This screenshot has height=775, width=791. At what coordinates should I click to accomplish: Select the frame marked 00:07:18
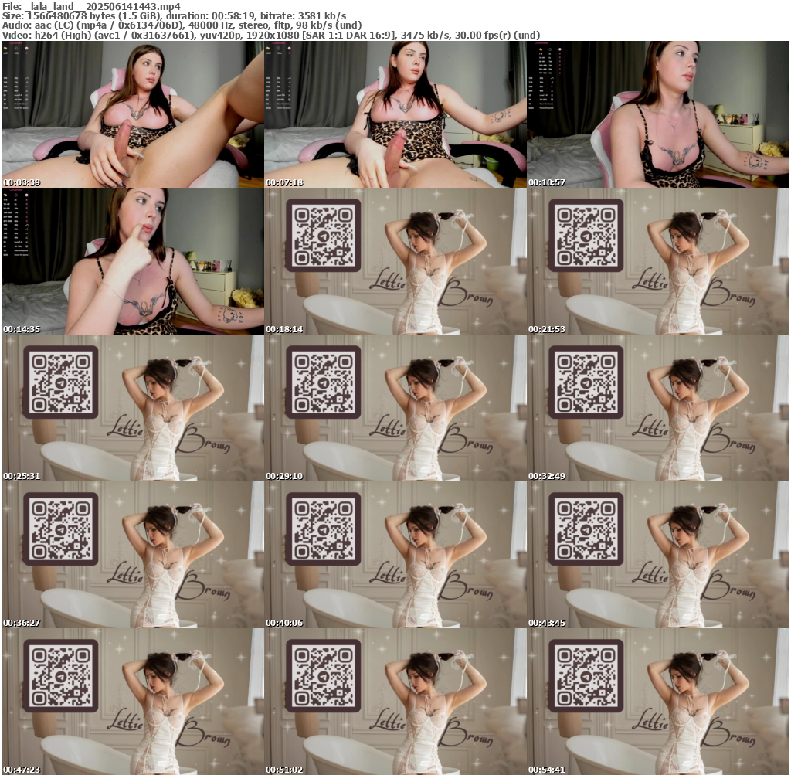pos(395,114)
